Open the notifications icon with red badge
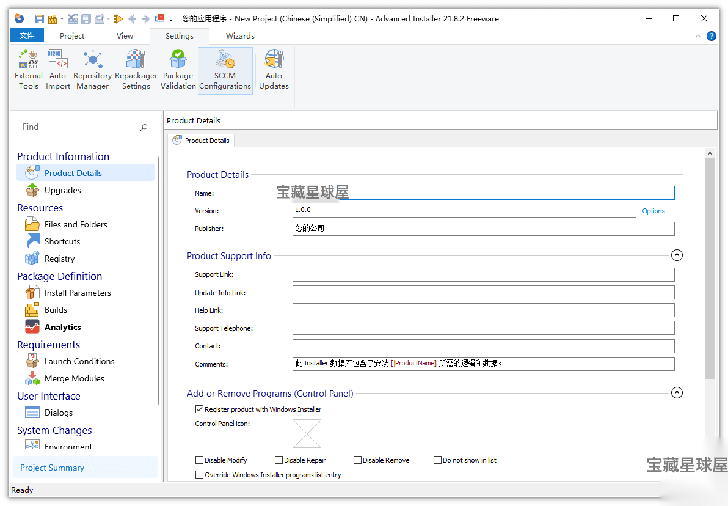This screenshot has height=506, width=728. pos(160,18)
